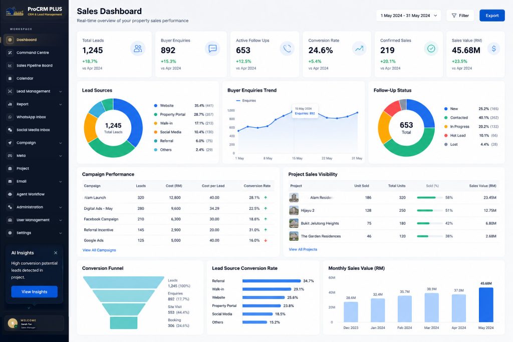Click the Leads funnel top segment

pyautogui.click(x=123, y=282)
